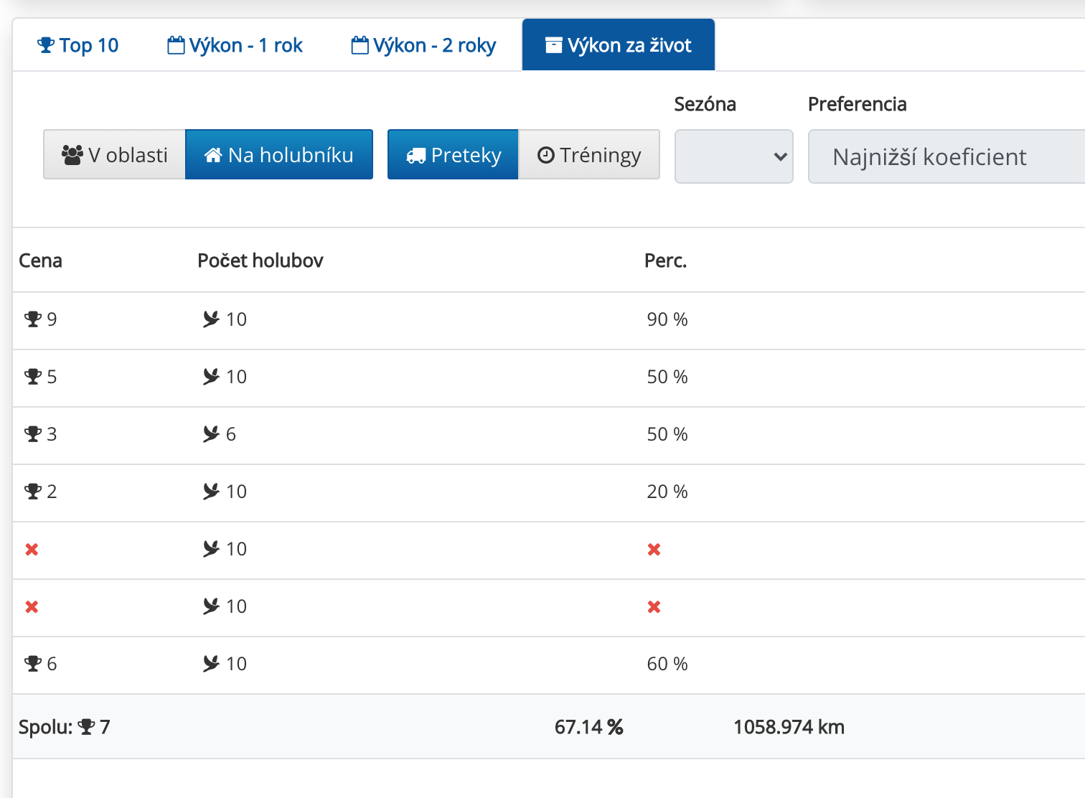Screen dimensions: 1085x798
Task: Click the pigeon icon in the 90 % row
Action: click(211, 319)
